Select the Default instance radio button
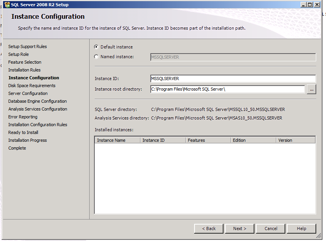326x241 pixels. [96, 47]
